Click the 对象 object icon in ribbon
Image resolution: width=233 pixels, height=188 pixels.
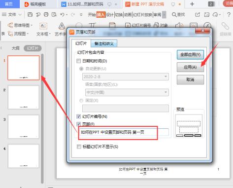(x=156, y=25)
